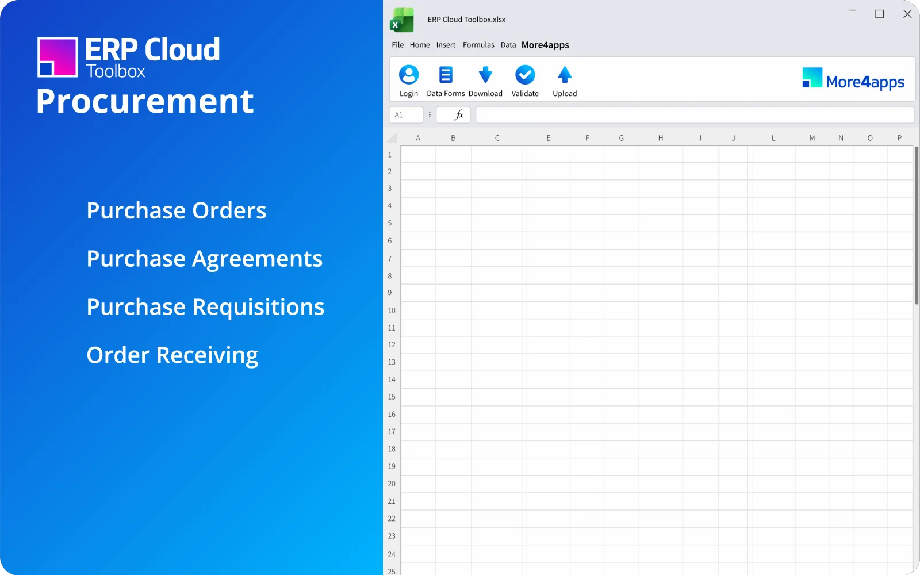The height and width of the screenshot is (575, 920).
Task: Click the Order Receiving text
Action: coord(172,356)
